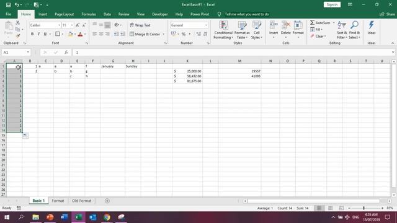Open the Ideas pane
The height and width of the screenshot is (223, 397).
(x=372, y=28)
